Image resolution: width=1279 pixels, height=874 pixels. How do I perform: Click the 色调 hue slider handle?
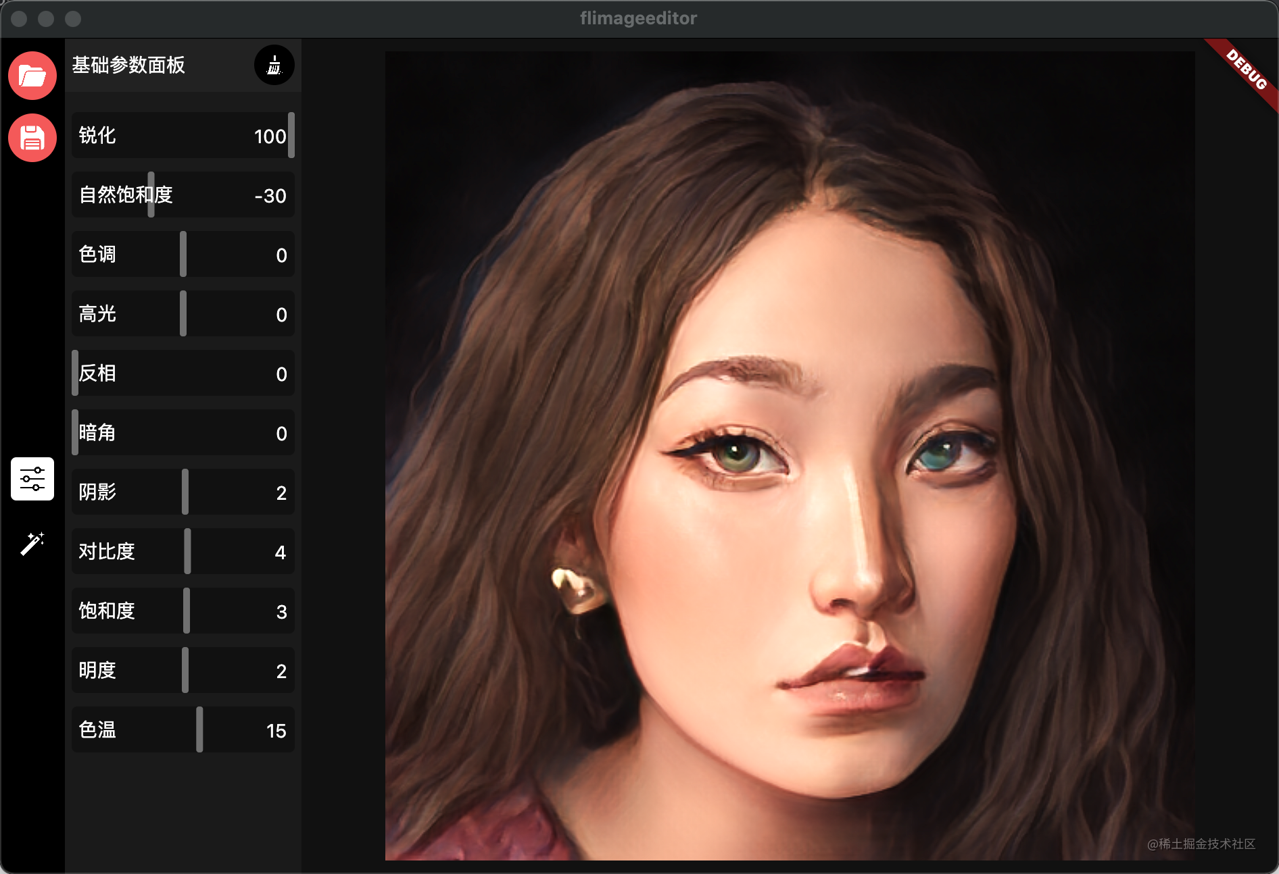pyautogui.click(x=183, y=254)
